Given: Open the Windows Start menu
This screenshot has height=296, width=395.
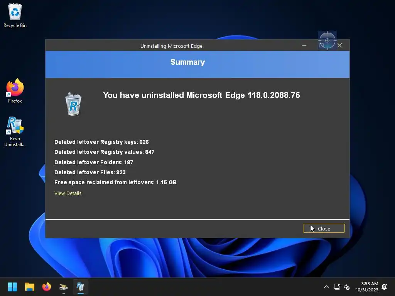Looking at the screenshot, I should (x=12, y=287).
